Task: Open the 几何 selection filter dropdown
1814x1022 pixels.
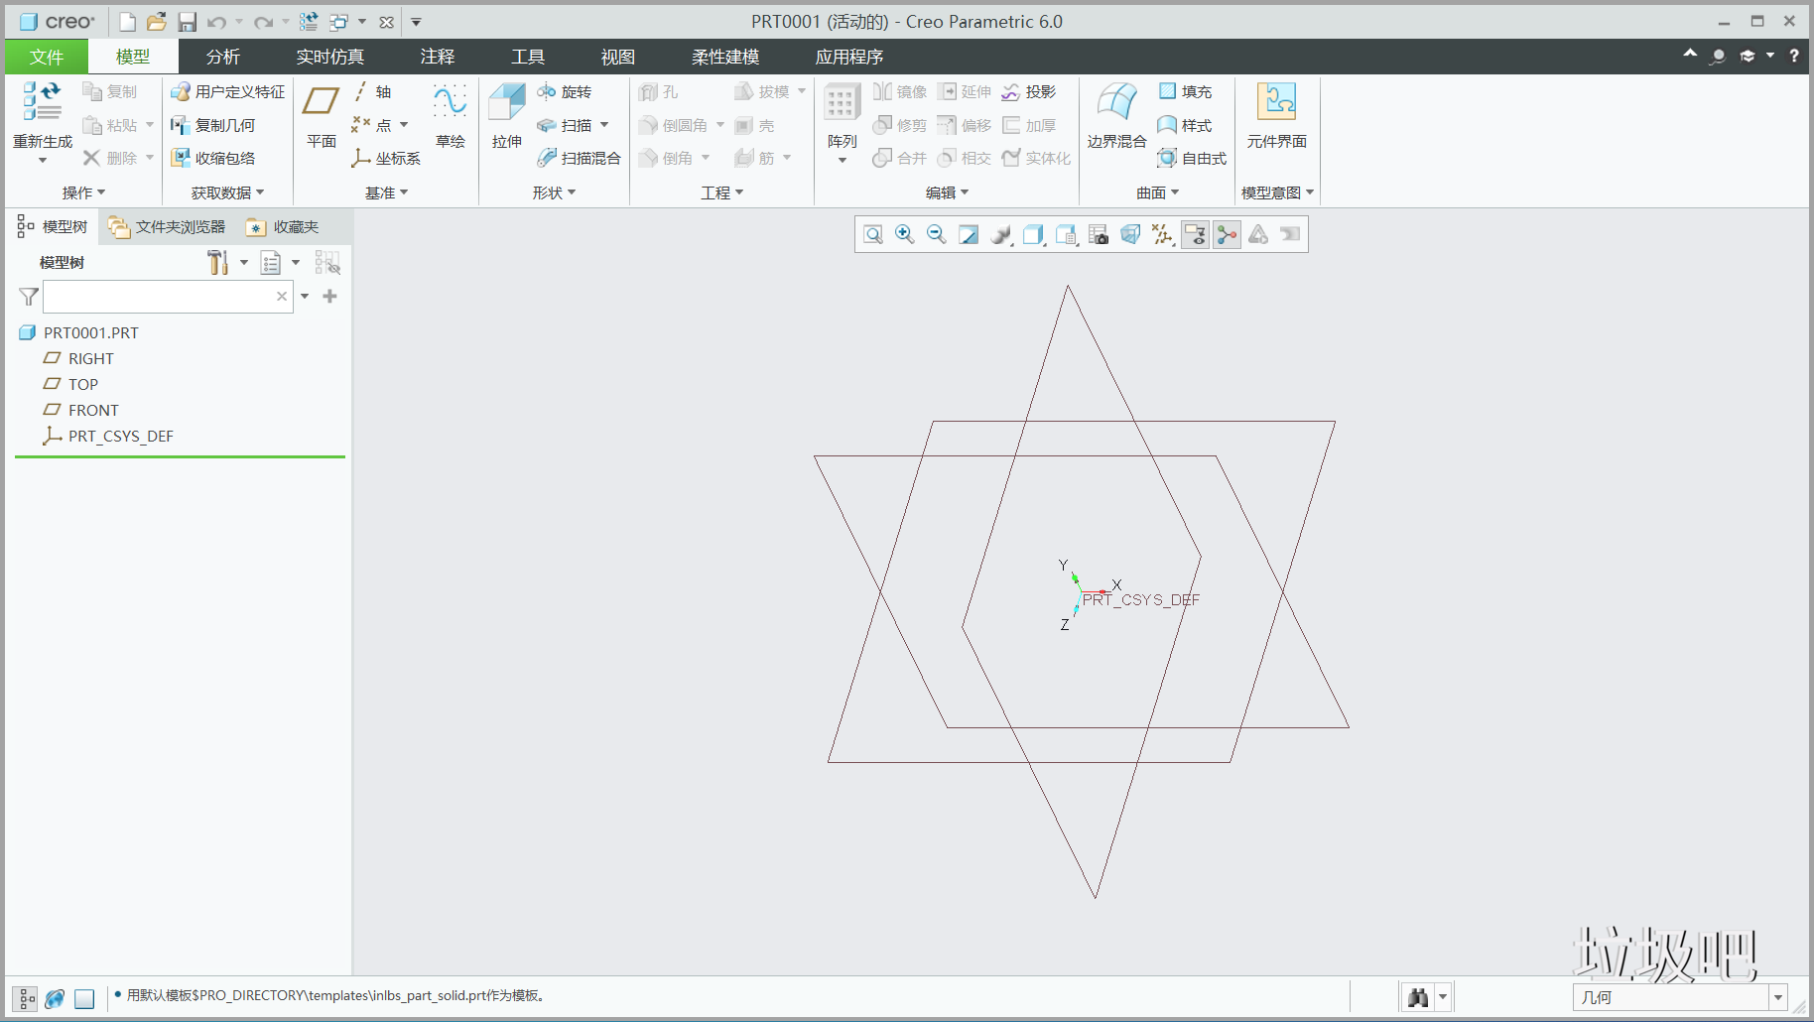Action: coord(1777,997)
